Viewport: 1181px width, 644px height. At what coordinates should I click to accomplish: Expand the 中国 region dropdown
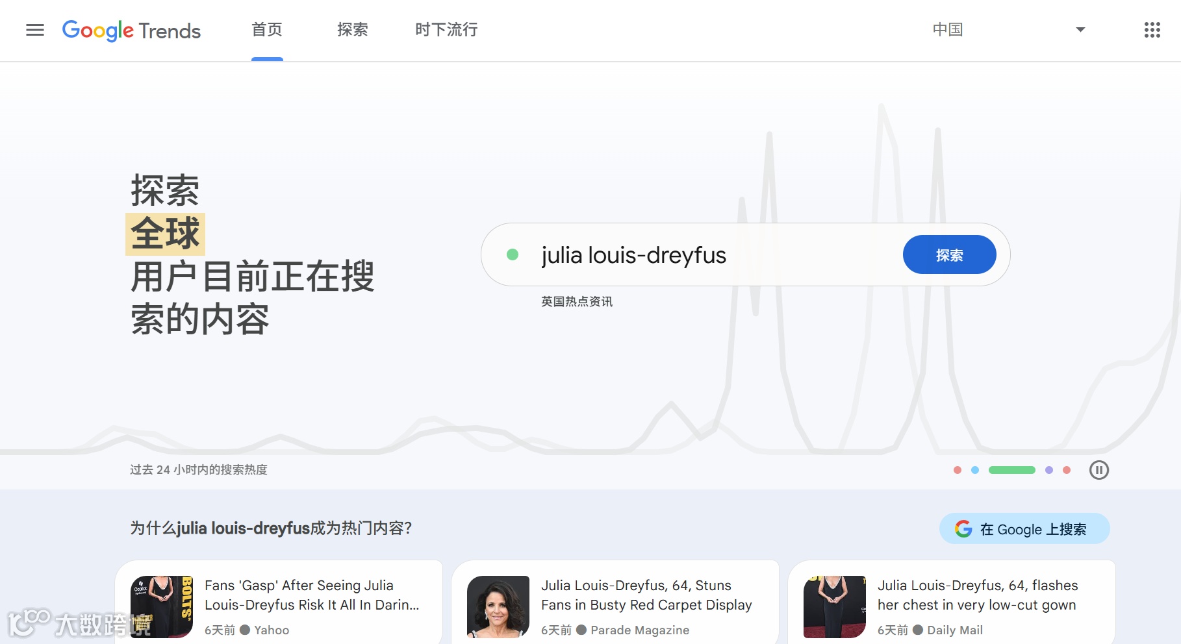pyautogui.click(x=1009, y=30)
